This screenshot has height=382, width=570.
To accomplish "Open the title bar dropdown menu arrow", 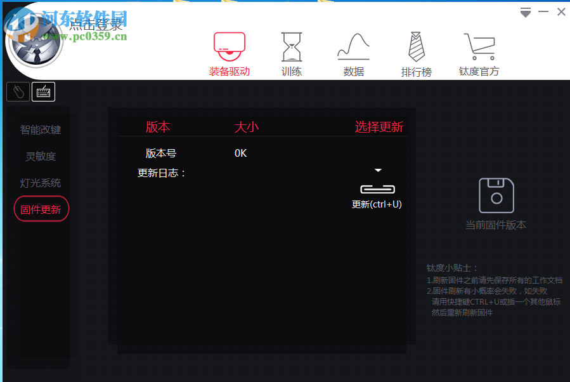I will click(x=525, y=12).
